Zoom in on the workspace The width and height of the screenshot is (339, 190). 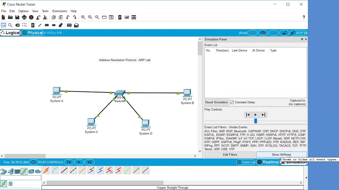[83, 17]
